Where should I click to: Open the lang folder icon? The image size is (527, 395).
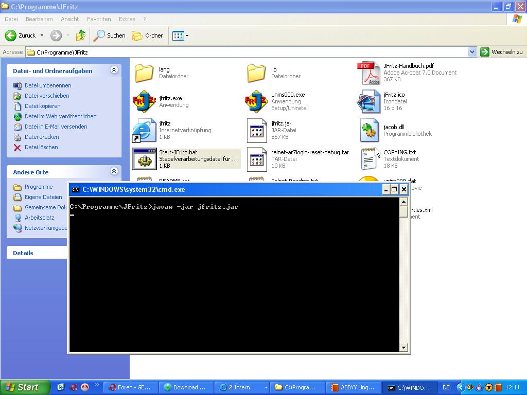click(144, 73)
